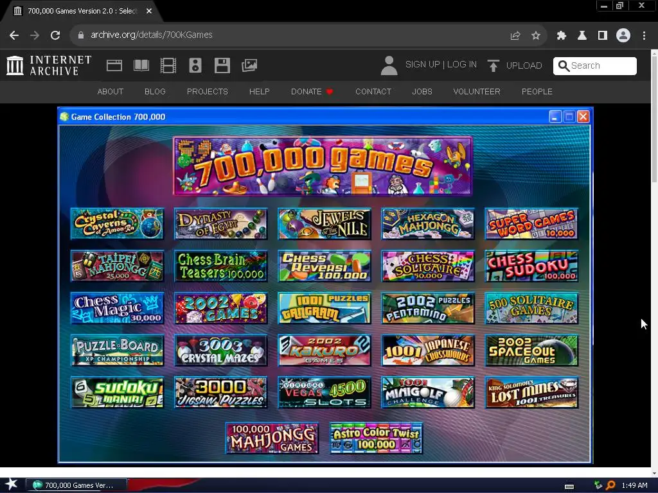The image size is (658, 493).
Task: Select 2003 Spaceout Games banner
Action: point(531,350)
